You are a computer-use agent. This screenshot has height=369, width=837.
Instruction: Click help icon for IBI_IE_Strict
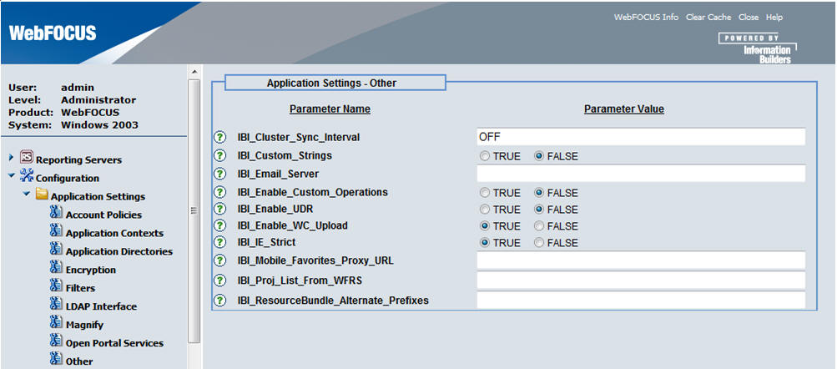(219, 242)
